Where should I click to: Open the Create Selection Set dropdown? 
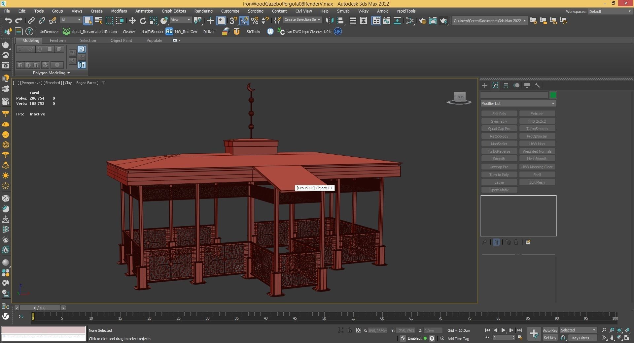pyautogui.click(x=302, y=20)
